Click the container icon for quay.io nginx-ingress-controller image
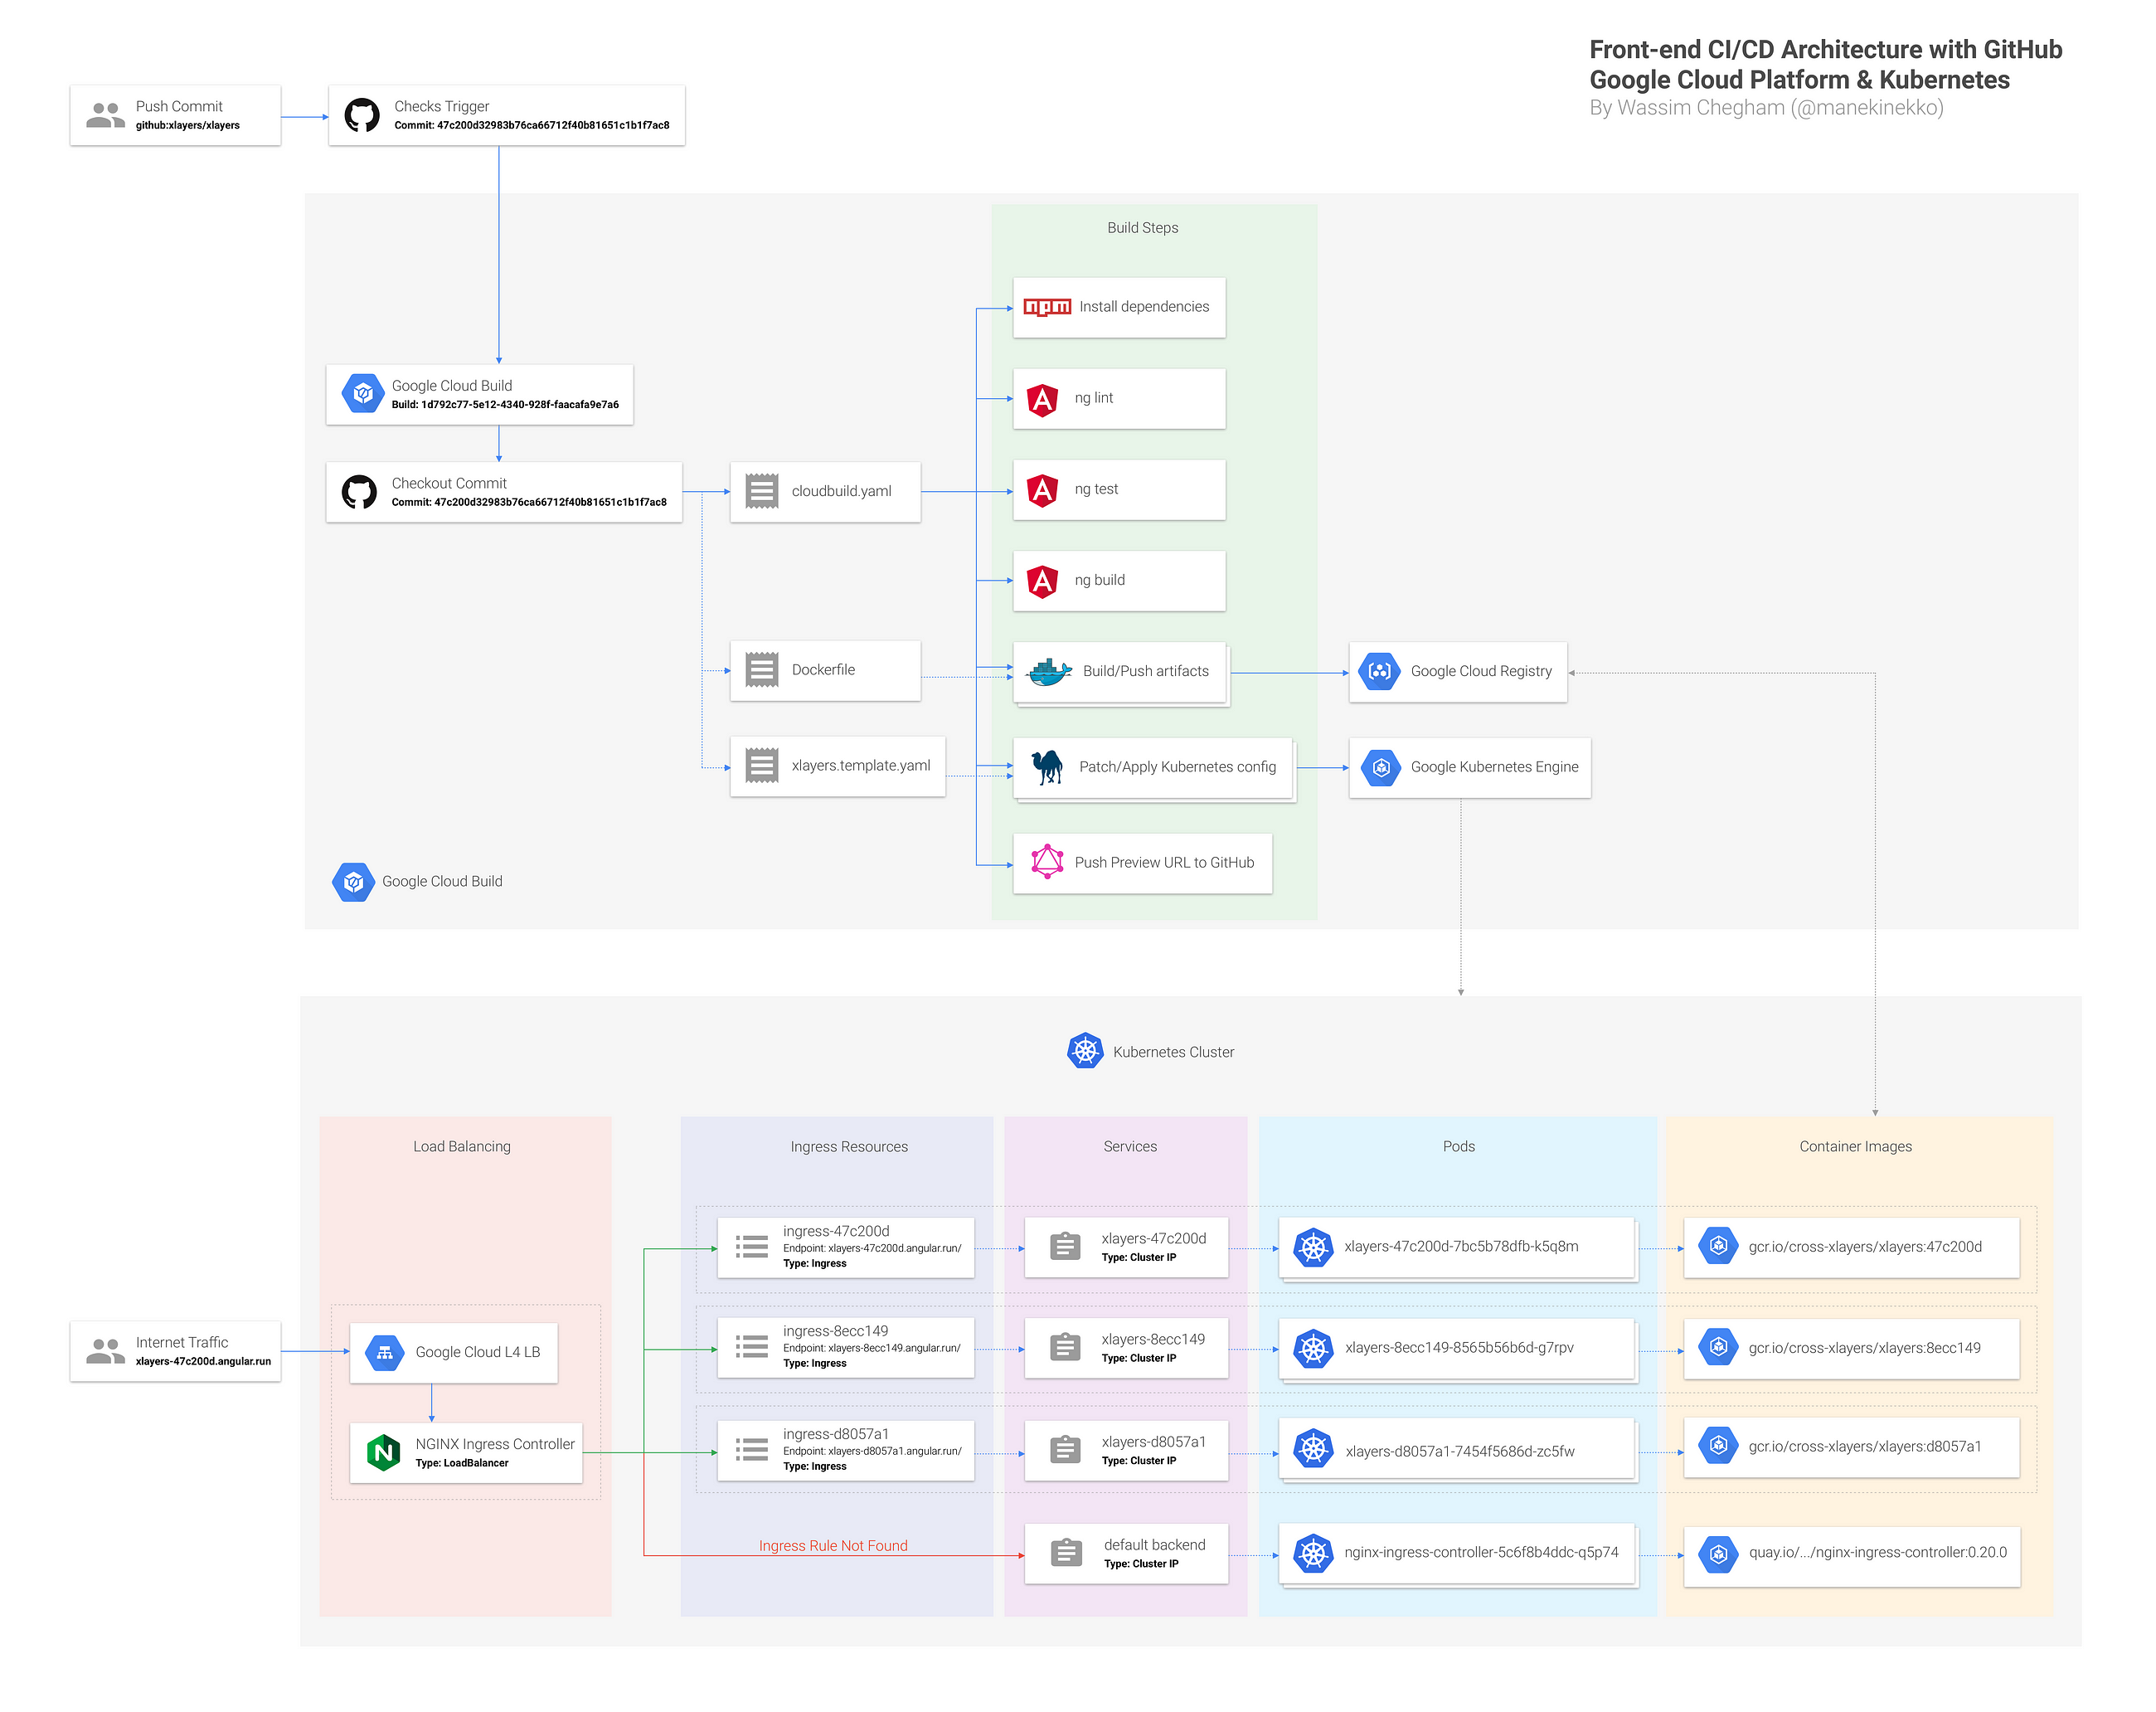Viewport: 2156px width, 1712px height. [x=1717, y=1554]
